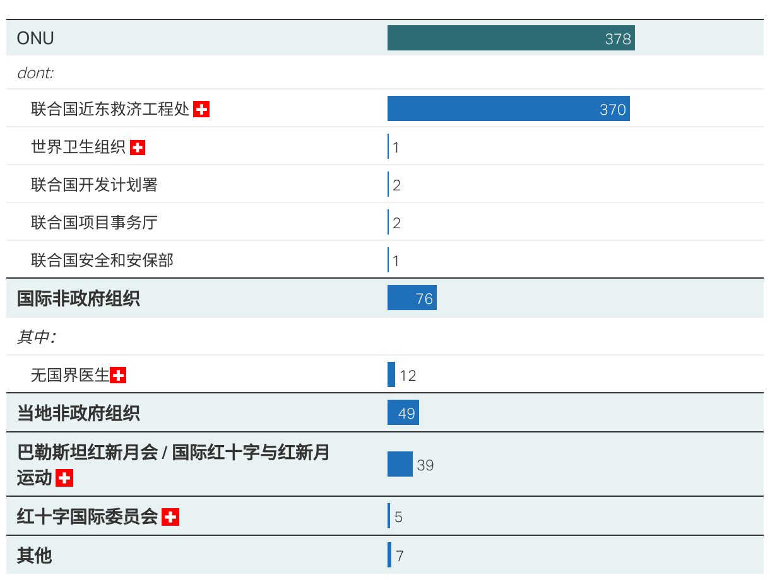Click the 其他 category heading
This screenshot has width=770, height=580.
34,555
